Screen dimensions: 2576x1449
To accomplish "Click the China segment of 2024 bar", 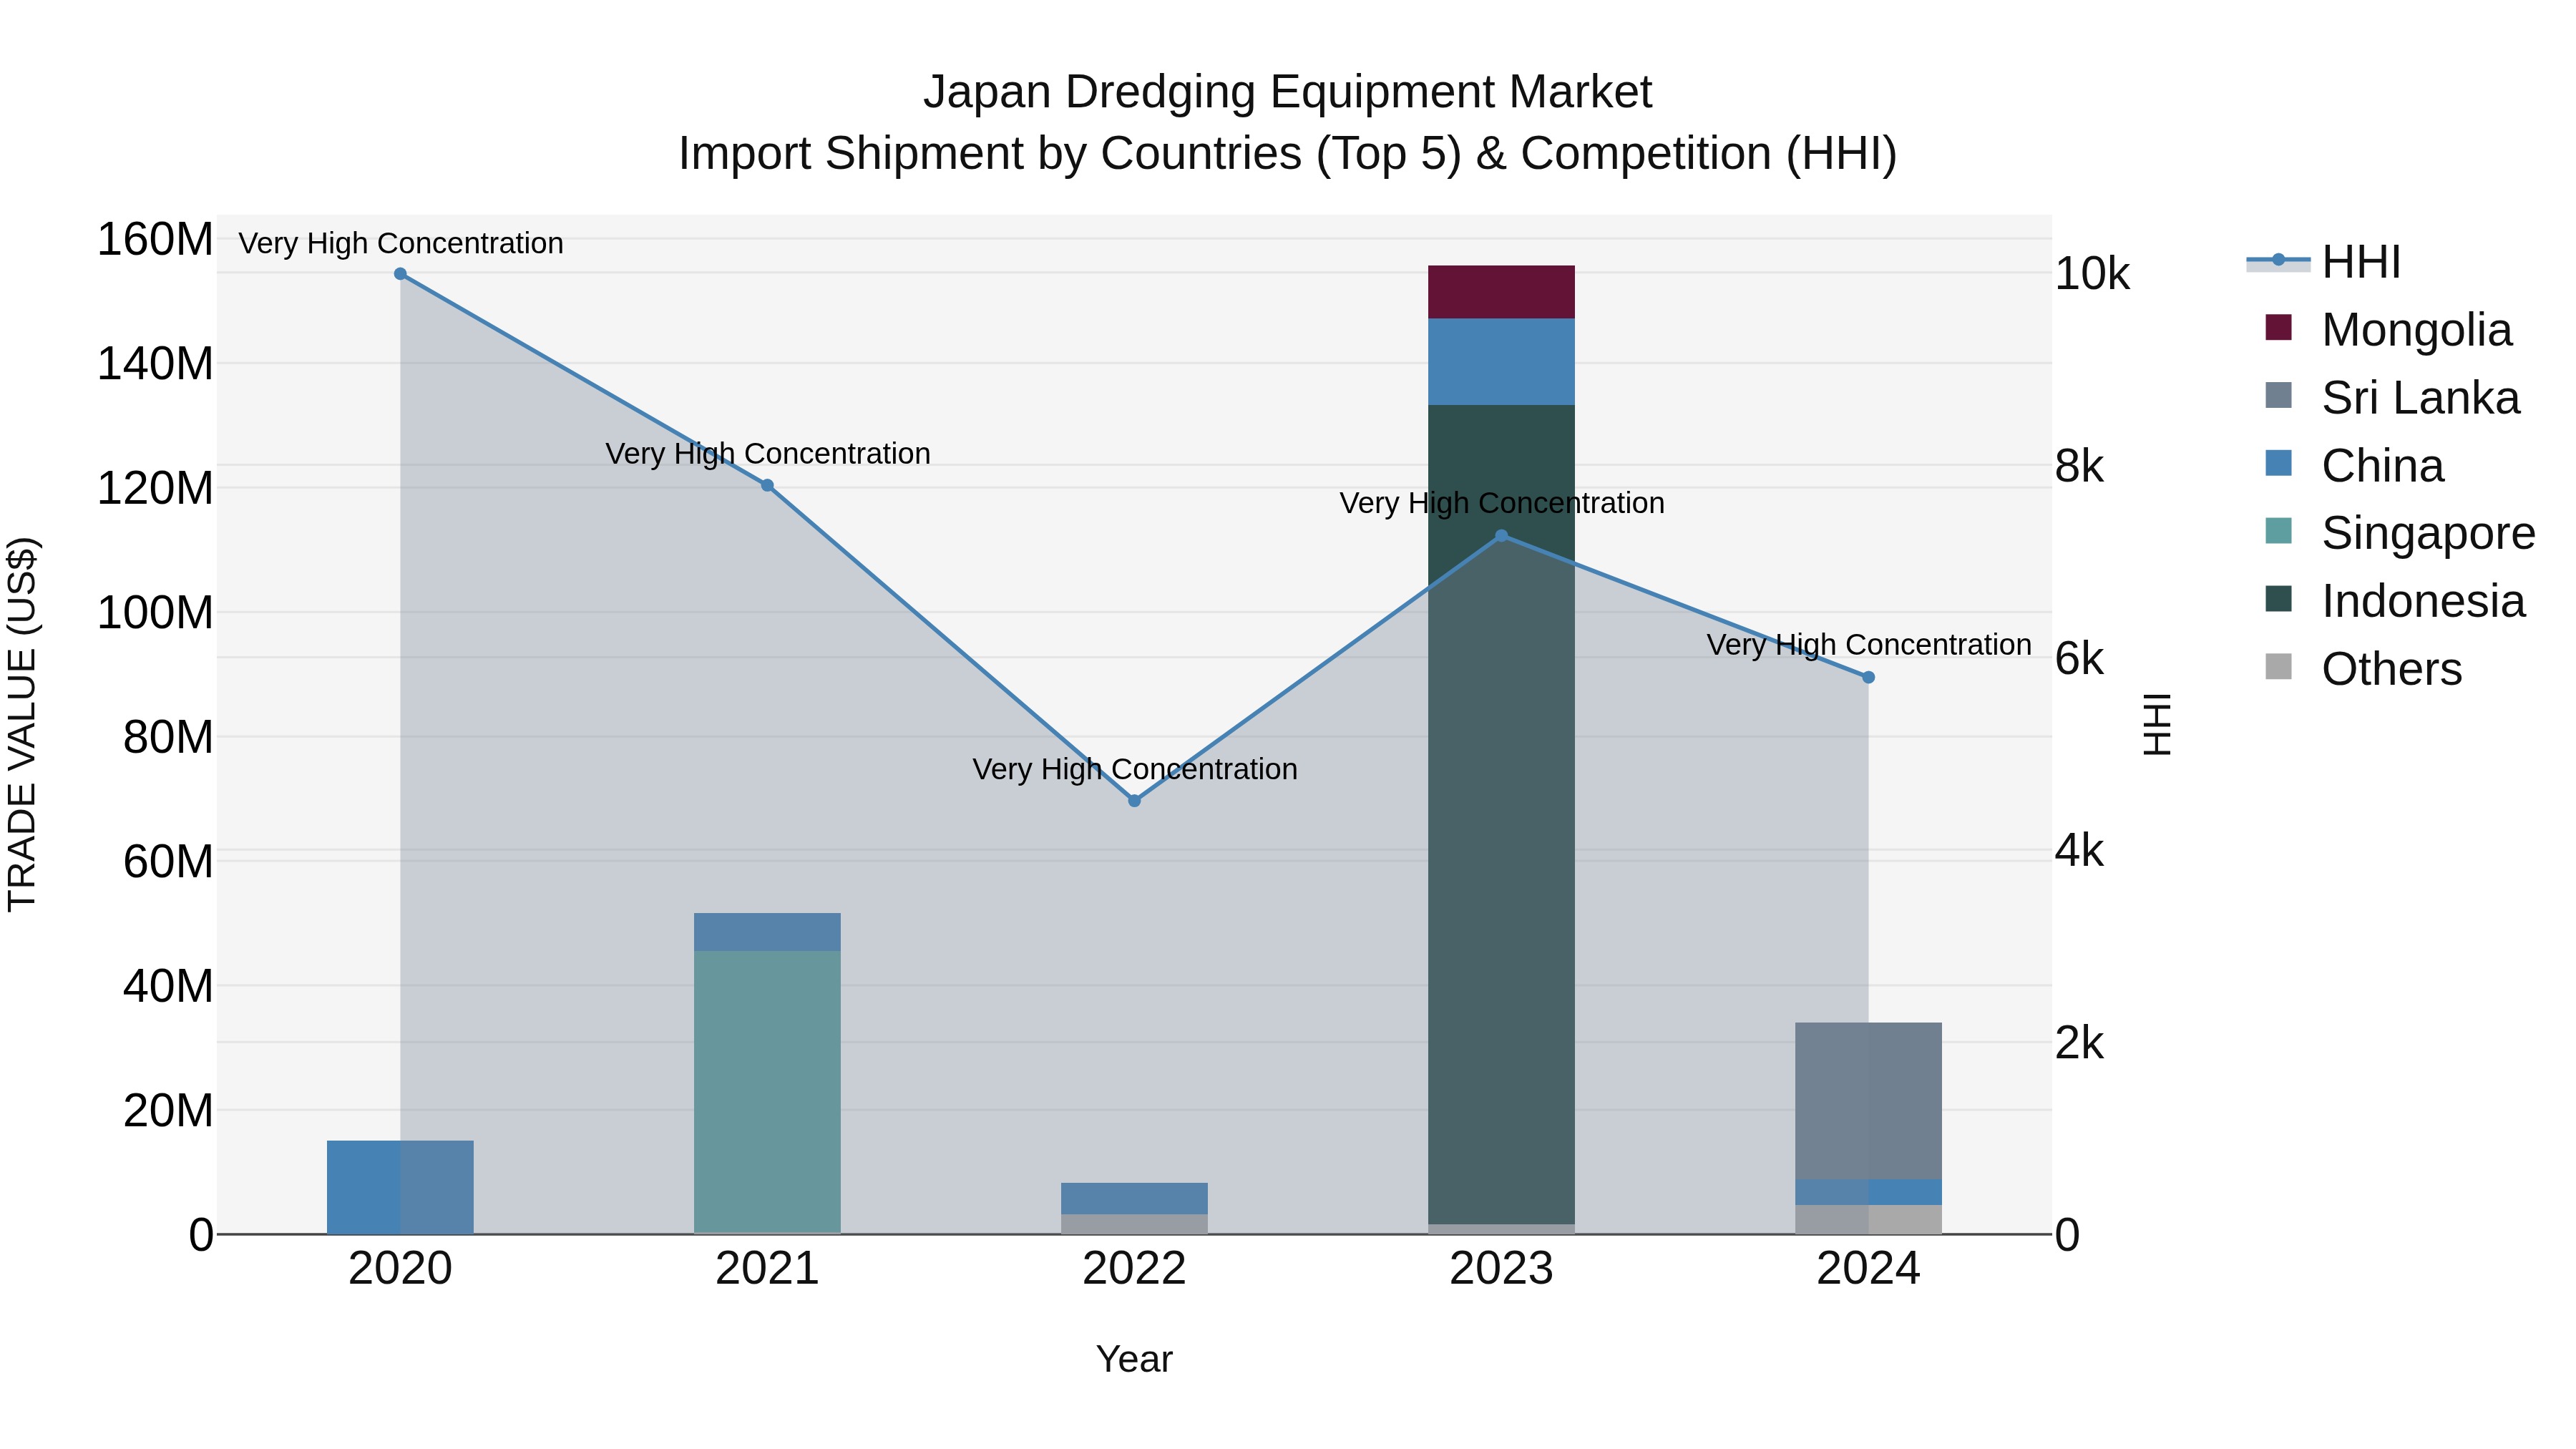I will point(1868,1192).
